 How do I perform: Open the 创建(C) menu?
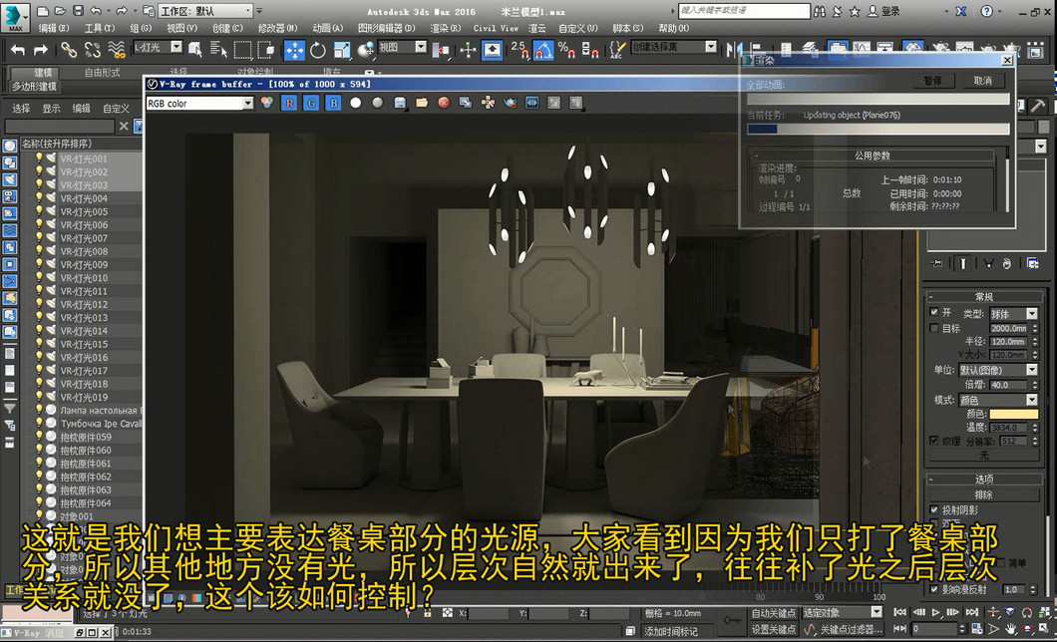[227, 28]
